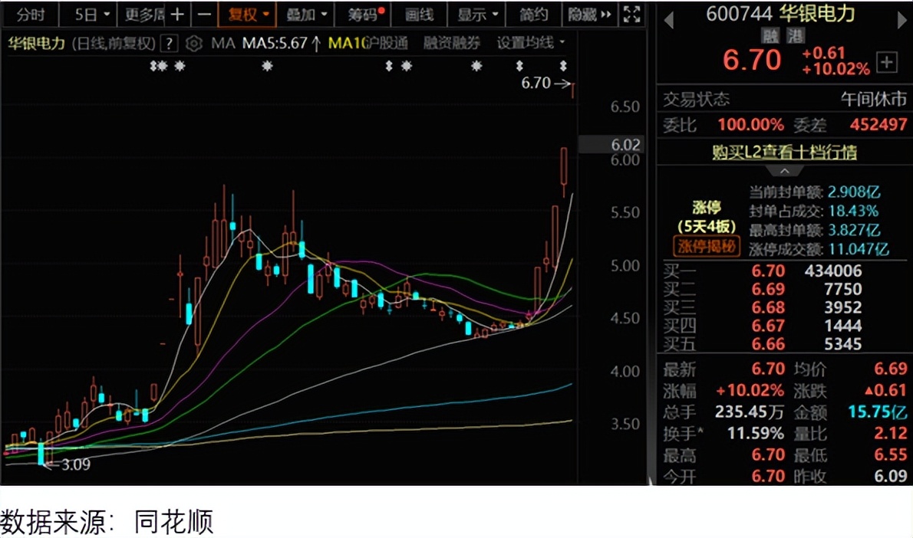Zoom in chart with plus button
The height and width of the screenshot is (538, 913).
[x=177, y=15]
